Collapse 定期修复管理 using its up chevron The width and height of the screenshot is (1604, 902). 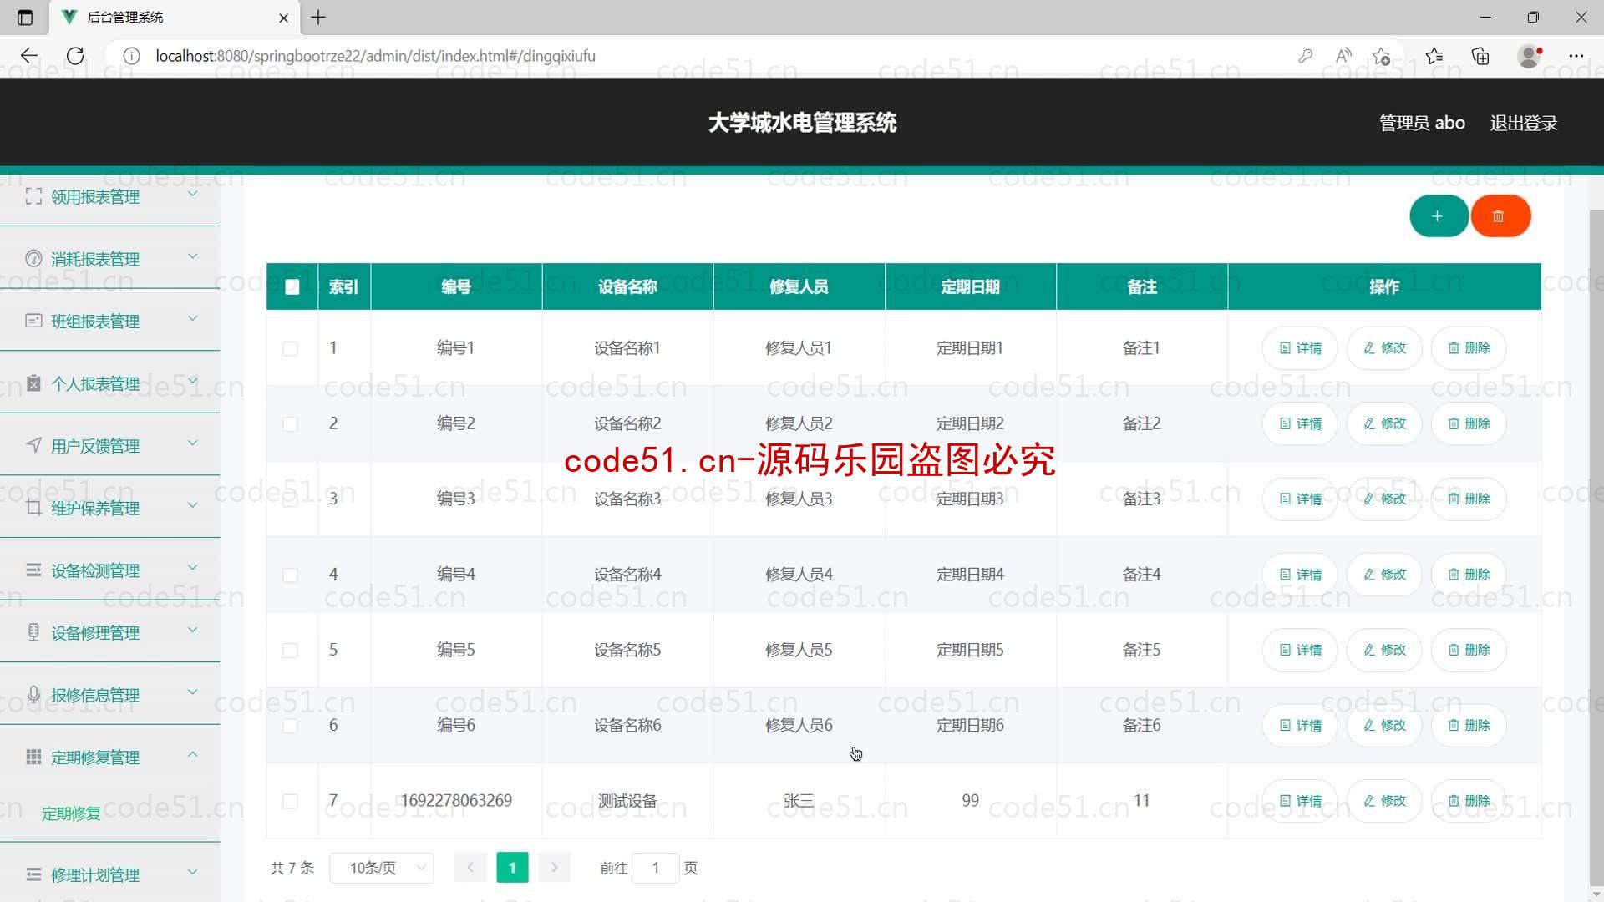click(192, 754)
